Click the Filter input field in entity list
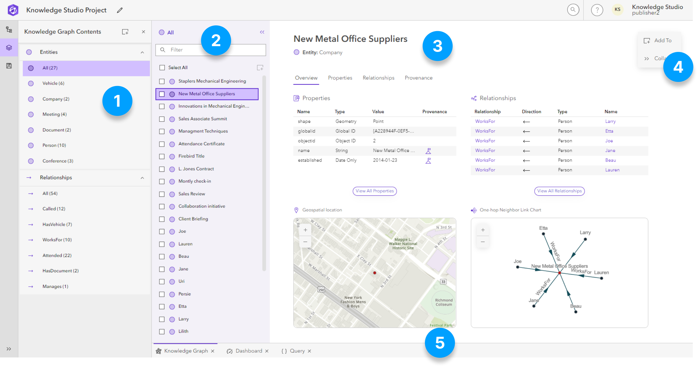Screen dimensions: 698x367 click(x=211, y=50)
